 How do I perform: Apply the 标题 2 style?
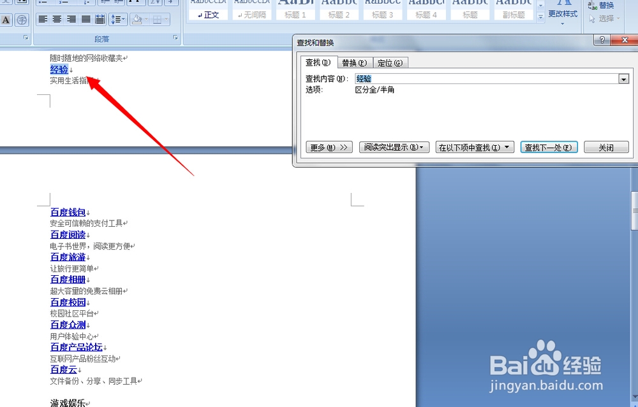tap(339, 10)
